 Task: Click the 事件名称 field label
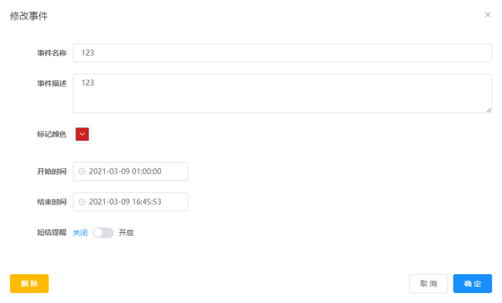(x=52, y=53)
